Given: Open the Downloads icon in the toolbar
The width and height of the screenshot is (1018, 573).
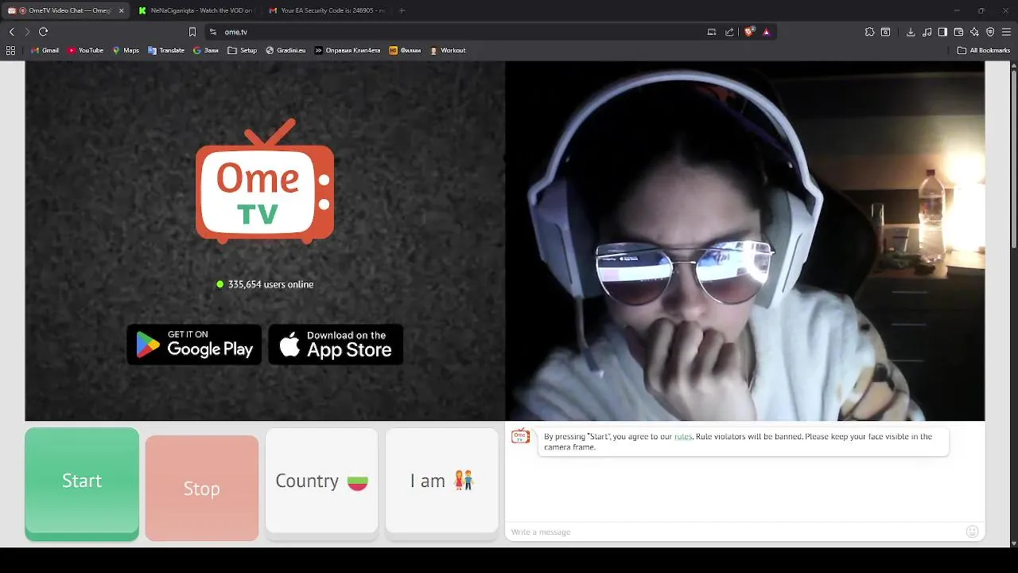Looking at the screenshot, I should [x=911, y=32].
